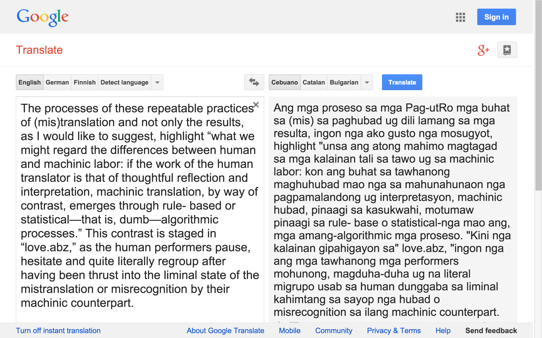Switch target language to Bulgarian
The image size is (542, 338).
click(344, 82)
